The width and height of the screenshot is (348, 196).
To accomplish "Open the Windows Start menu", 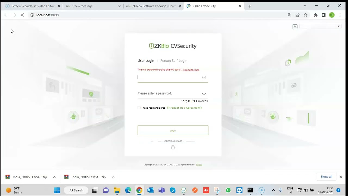I will [x=57, y=190].
